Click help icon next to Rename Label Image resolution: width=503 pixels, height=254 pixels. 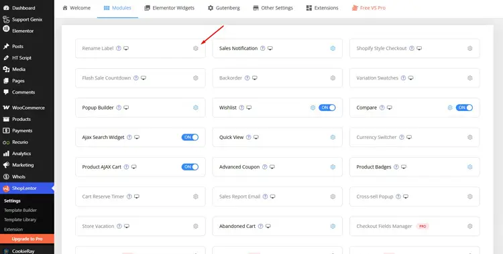click(x=119, y=48)
